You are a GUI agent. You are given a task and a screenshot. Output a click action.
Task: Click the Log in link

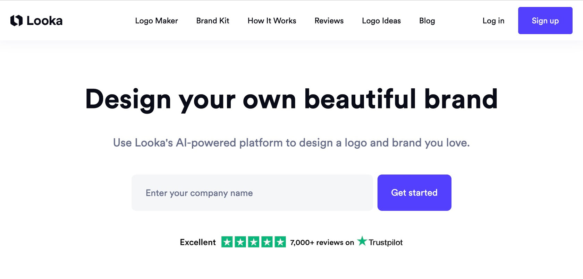pos(493,21)
